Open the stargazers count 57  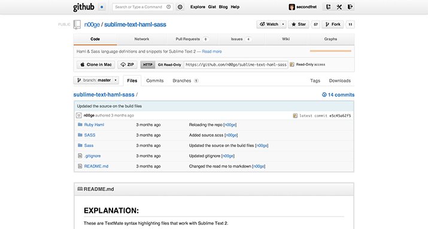click(315, 25)
